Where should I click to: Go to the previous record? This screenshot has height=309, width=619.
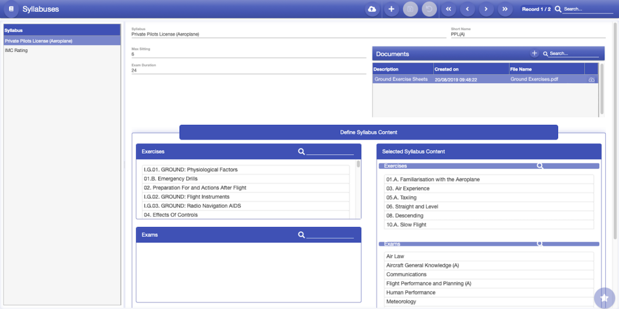pyautogui.click(x=467, y=9)
